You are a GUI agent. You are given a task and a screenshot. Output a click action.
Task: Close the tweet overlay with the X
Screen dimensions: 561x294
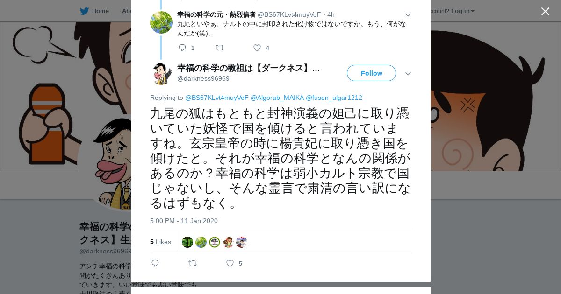pyautogui.click(x=545, y=11)
